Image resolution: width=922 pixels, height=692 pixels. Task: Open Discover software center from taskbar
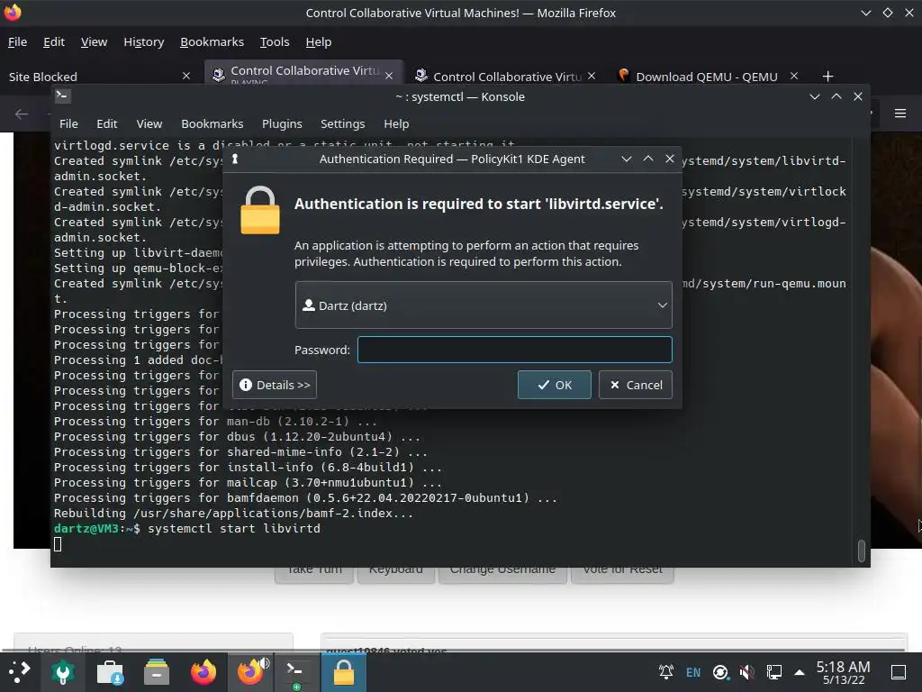(110, 672)
